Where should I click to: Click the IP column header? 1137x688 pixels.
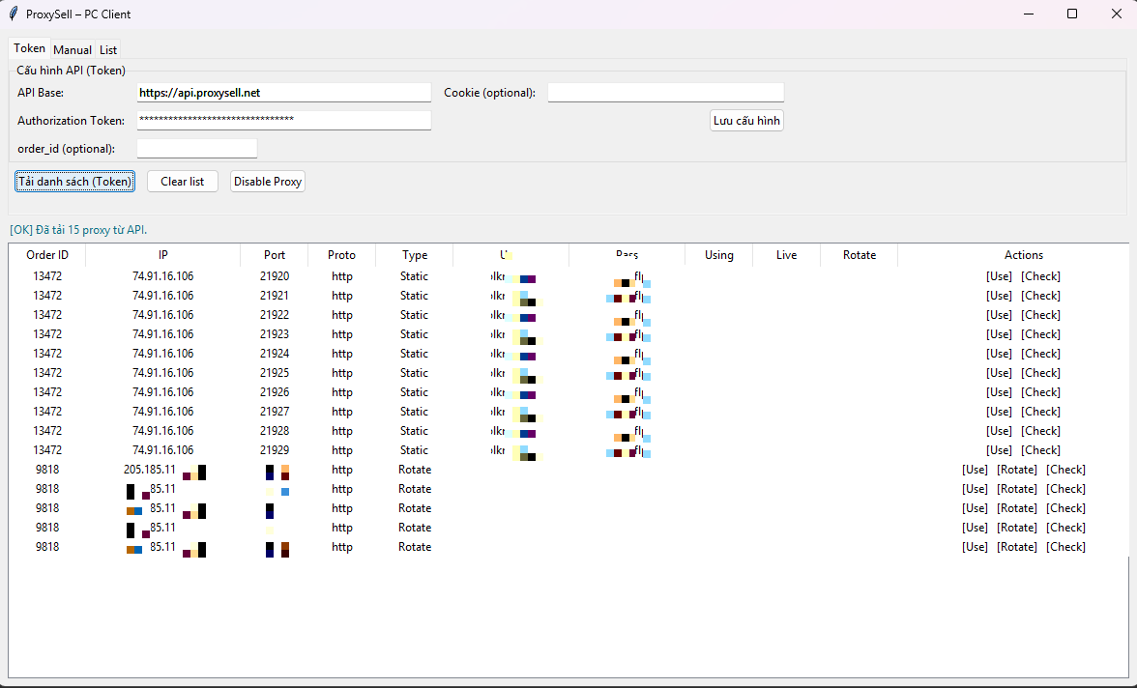[162, 254]
